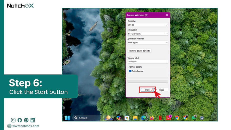The height and width of the screenshot is (130, 231).
Task: Open the weather widget on the taskbar
Action: tap(108, 118)
